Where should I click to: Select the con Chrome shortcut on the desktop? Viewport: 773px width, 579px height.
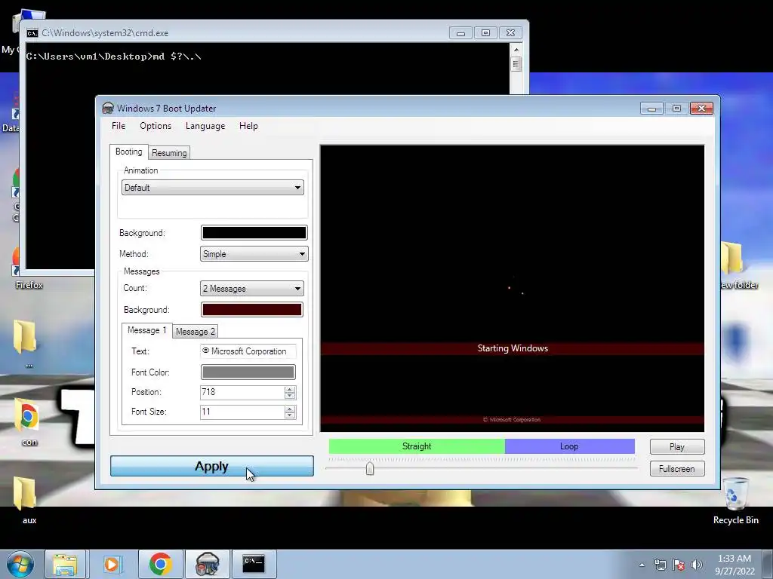[x=28, y=422]
